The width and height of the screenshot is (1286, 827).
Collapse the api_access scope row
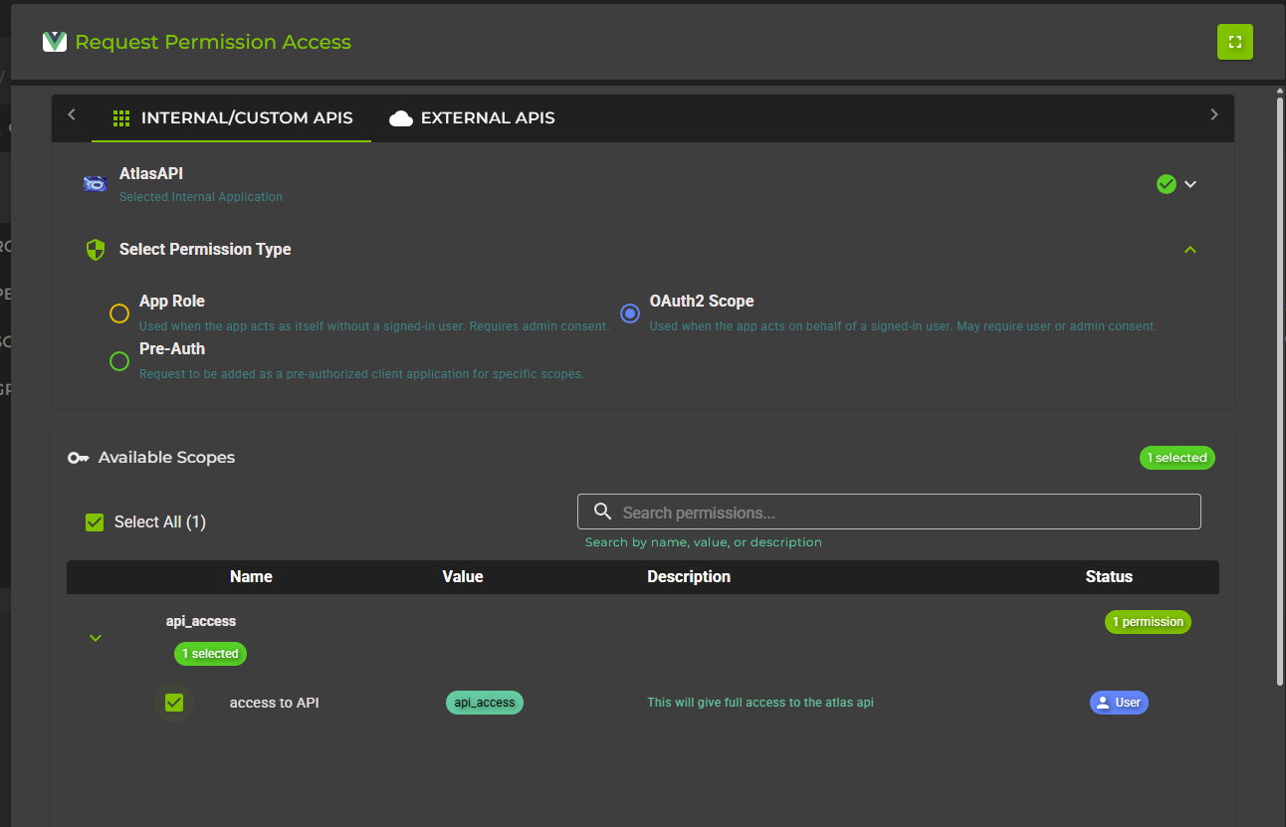(95, 637)
